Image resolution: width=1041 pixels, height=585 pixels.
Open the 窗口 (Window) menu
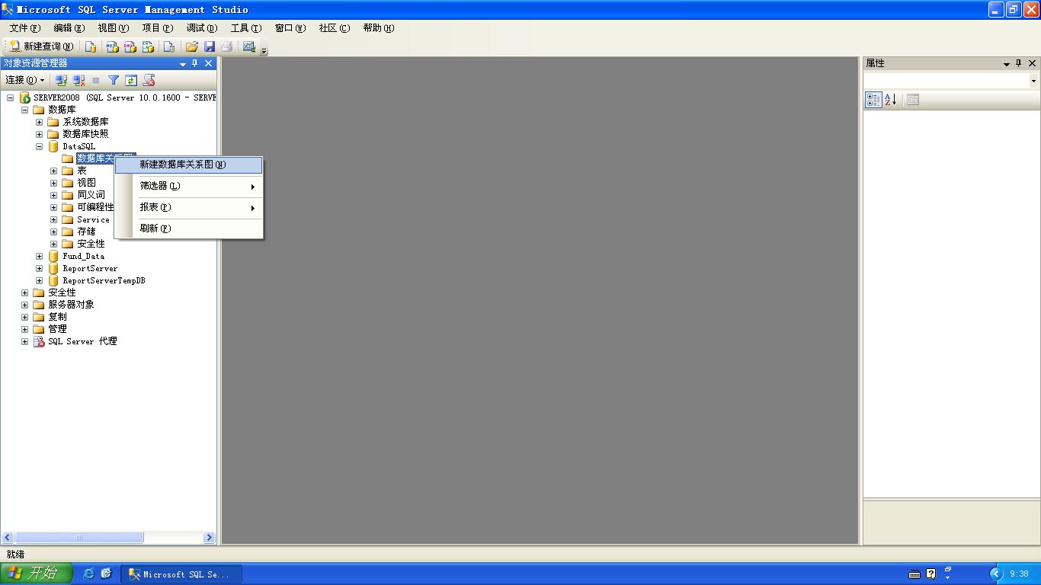pos(290,28)
